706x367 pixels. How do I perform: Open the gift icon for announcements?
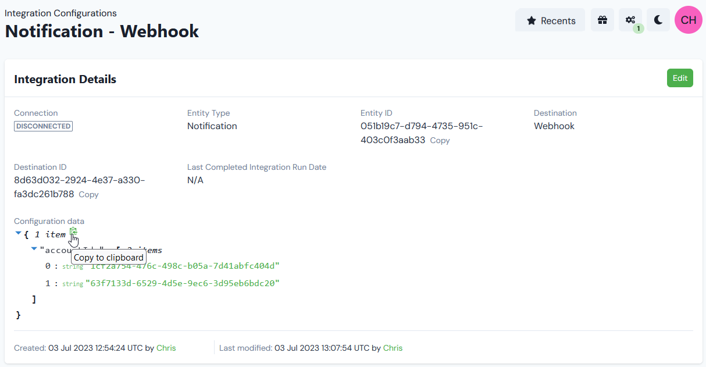[602, 20]
